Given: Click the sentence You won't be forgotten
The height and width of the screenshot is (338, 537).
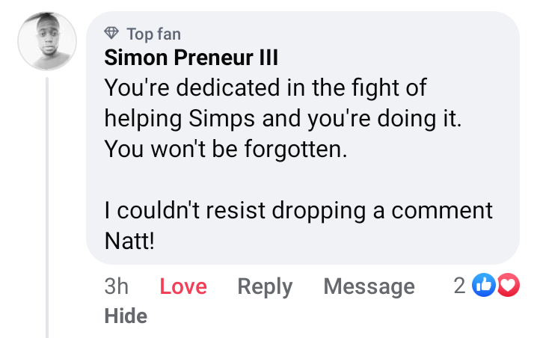Looking at the screenshot, I should coord(226,149).
